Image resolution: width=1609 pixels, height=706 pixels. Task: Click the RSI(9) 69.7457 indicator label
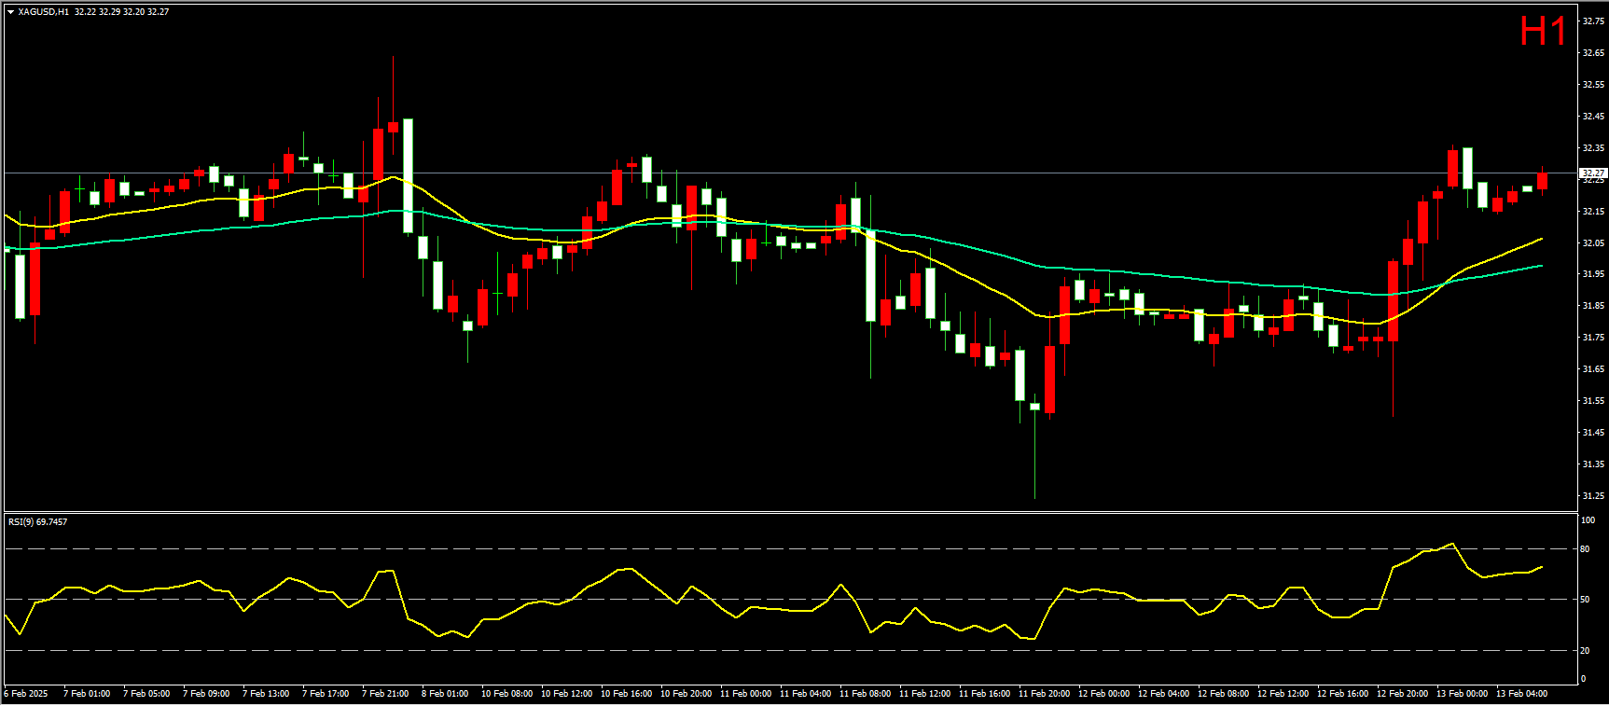pos(37,522)
